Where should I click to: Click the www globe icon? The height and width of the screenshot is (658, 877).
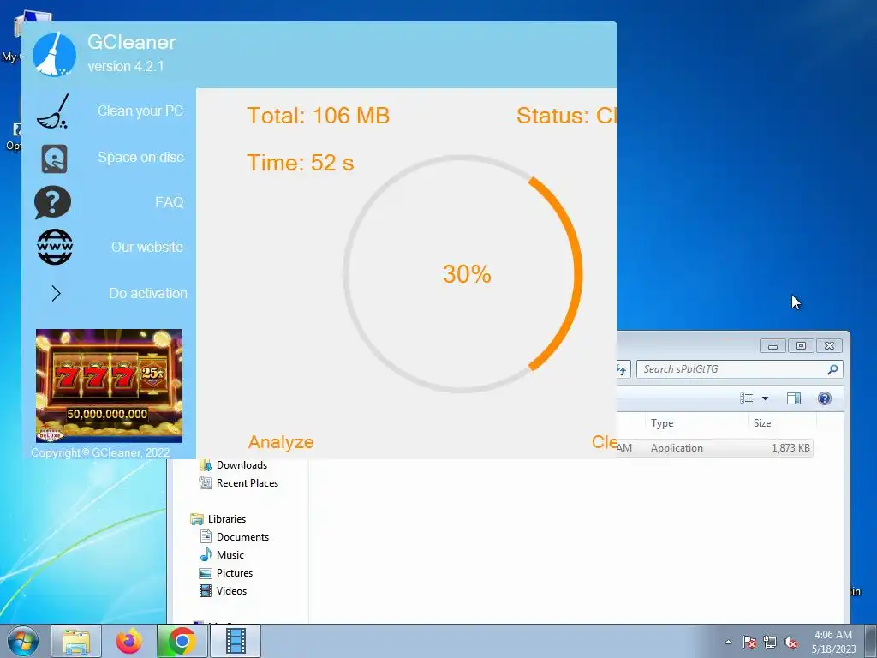55,247
